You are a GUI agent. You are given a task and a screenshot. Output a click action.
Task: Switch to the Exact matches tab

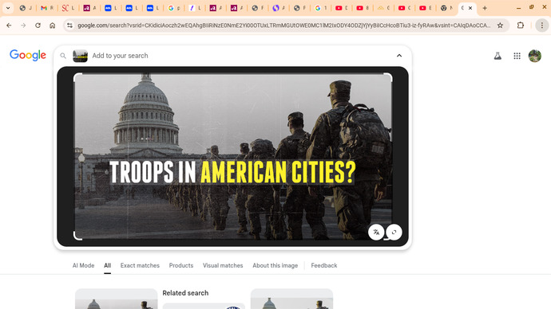pos(140,265)
